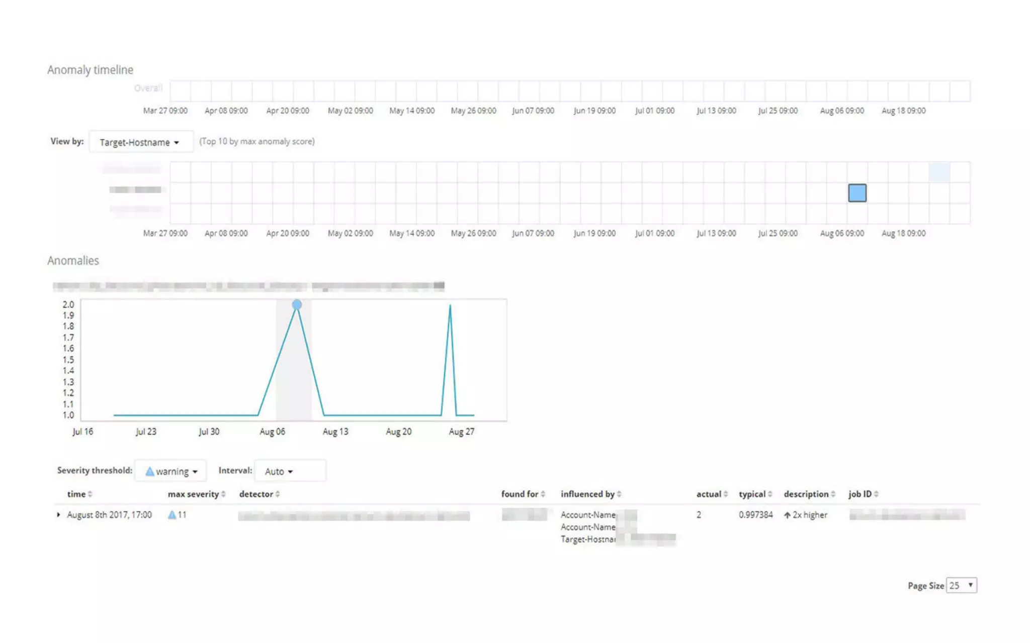Sort table by description column
The width and height of the screenshot is (1030, 643).
click(809, 494)
